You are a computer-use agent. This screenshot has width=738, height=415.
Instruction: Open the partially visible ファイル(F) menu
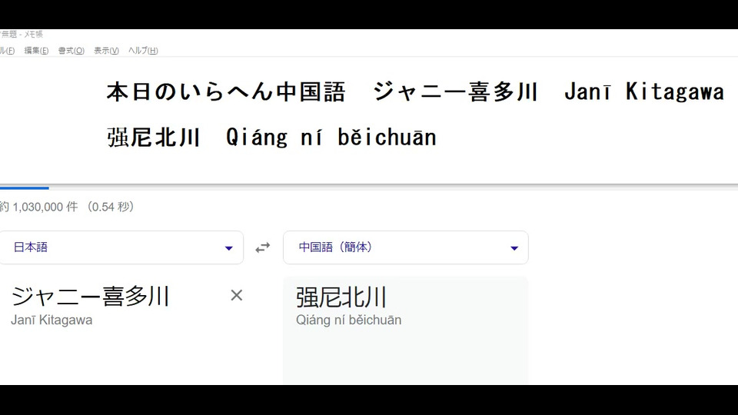pos(6,51)
